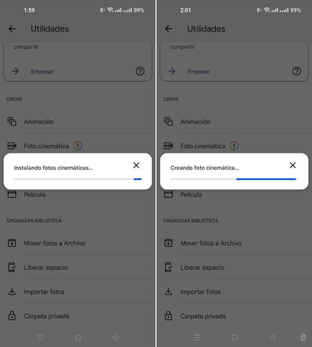This screenshot has width=312, height=347.
Task: Tap the Importar fotos download icon, left
Action: click(12, 291)
